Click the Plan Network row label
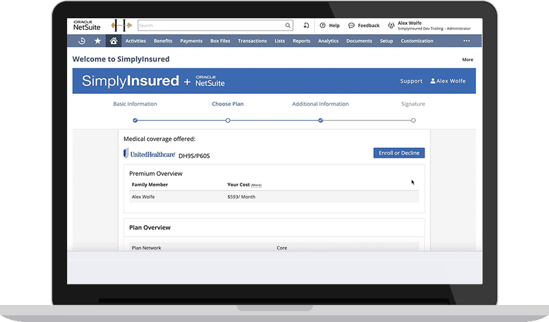The height and width of the screenshot is (322, 549). point(146,248)
